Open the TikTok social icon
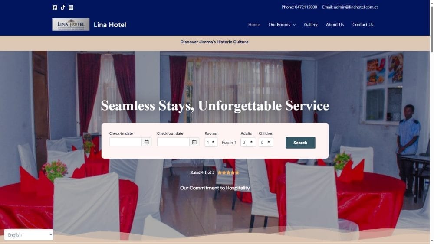This screenshot has width=434, height=244. tap(63, 7)
